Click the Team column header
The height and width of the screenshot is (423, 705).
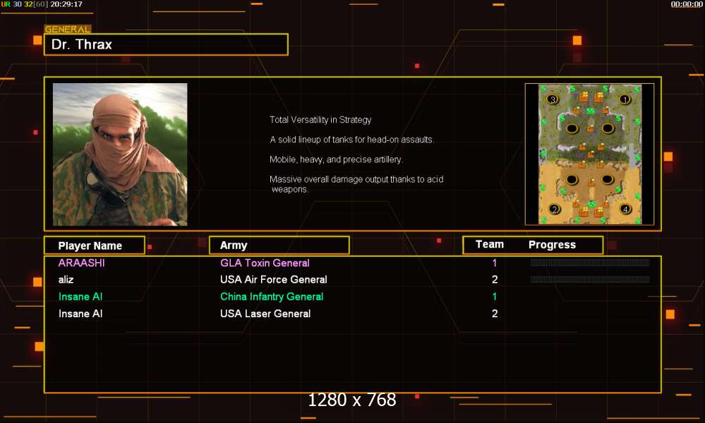(x=490, y=244)
